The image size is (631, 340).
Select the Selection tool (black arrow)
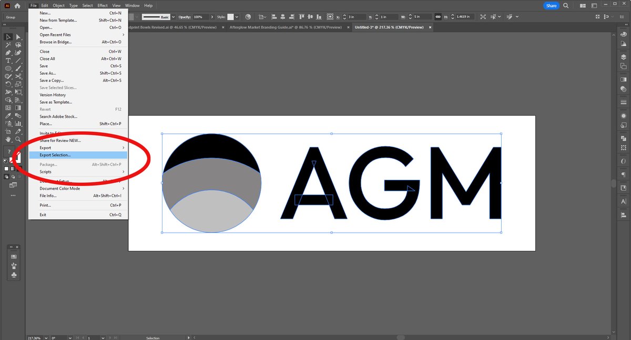coord(8,37)
